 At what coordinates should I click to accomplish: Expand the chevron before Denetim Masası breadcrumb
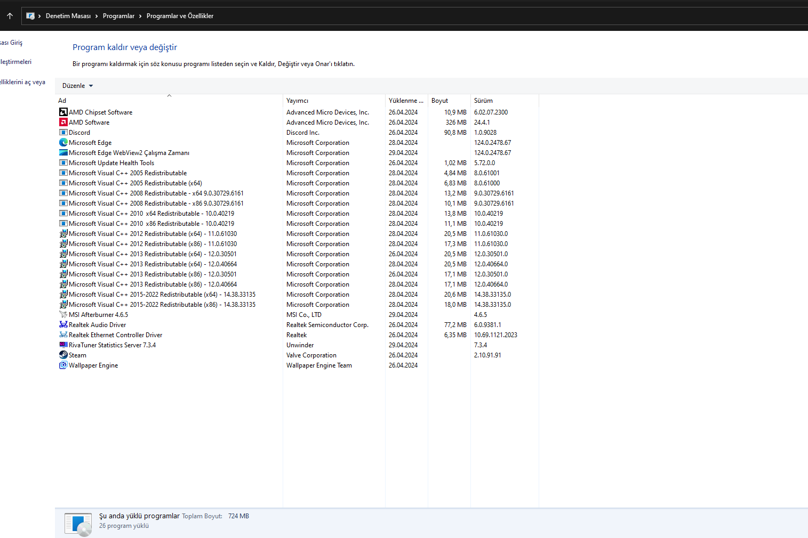[x=39, y=16]
